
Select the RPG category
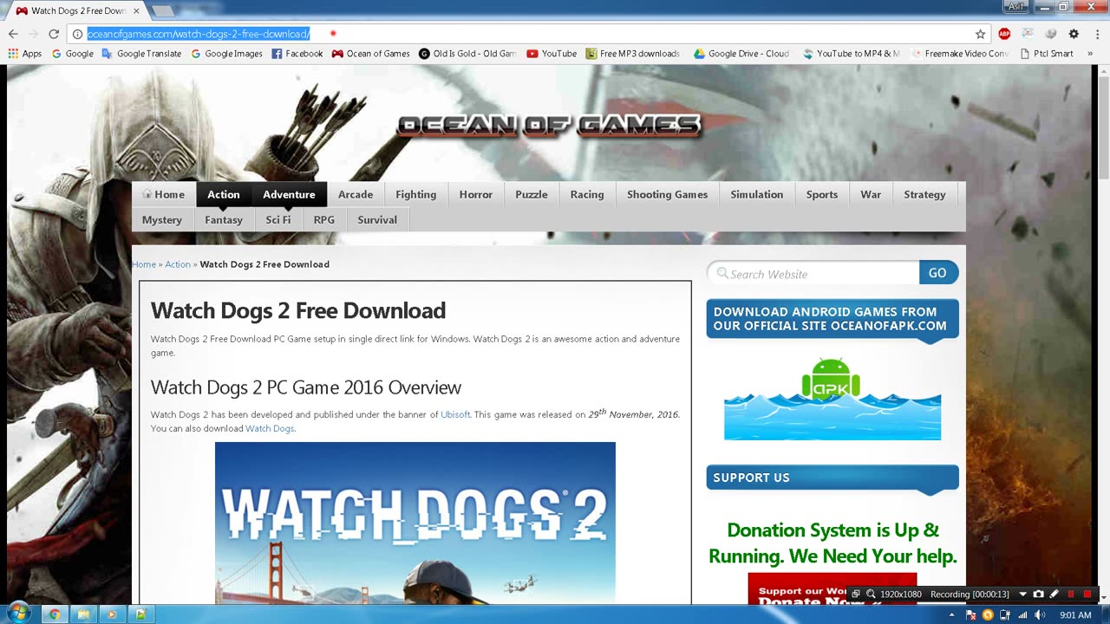324,219
